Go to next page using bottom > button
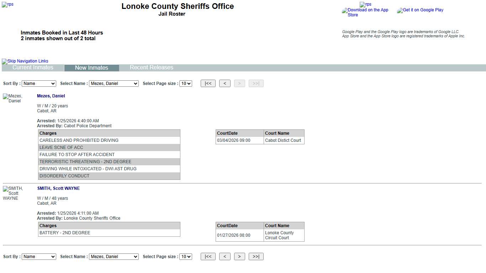Viewport: 486px width, 273px height. pos(239,257)
